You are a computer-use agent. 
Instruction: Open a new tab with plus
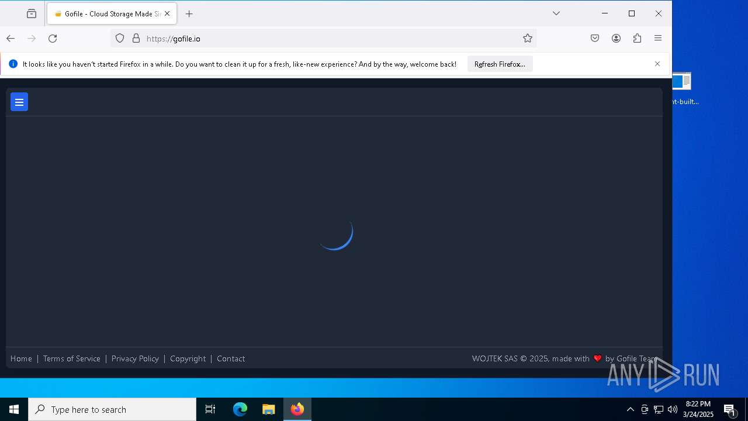189,13
